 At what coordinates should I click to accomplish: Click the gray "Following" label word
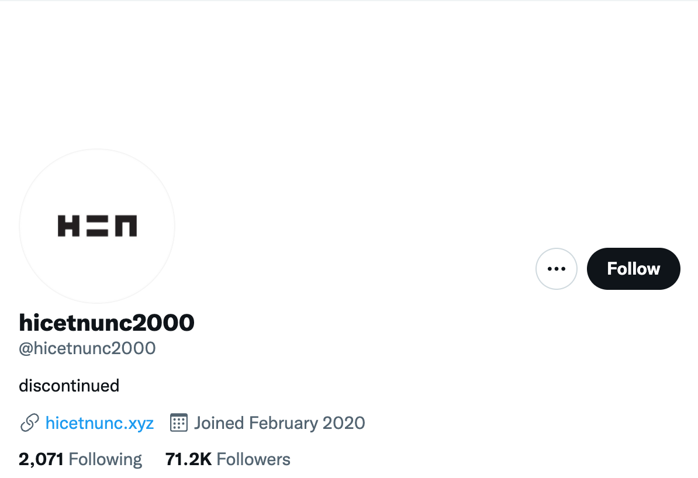tap(105, 459)
